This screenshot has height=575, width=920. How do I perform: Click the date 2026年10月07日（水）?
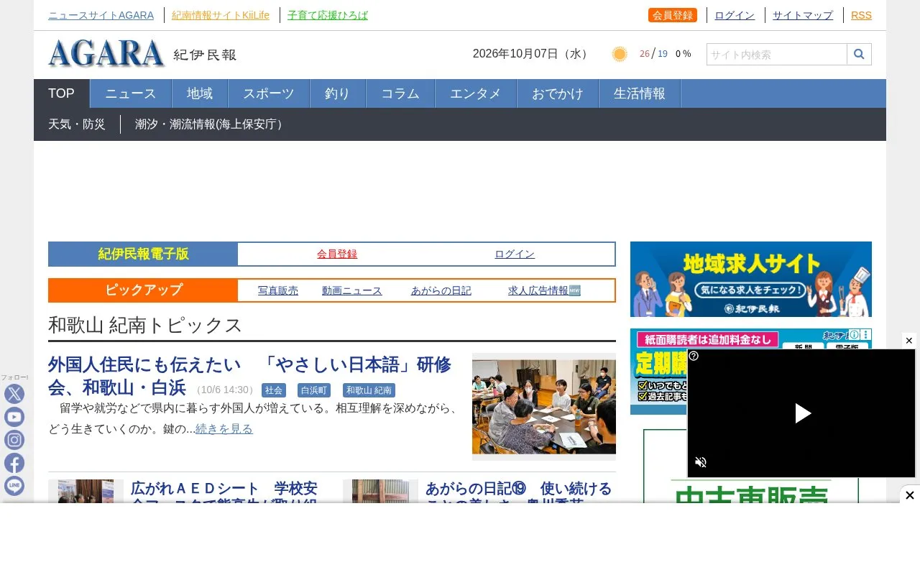click(x=532, y=54)
